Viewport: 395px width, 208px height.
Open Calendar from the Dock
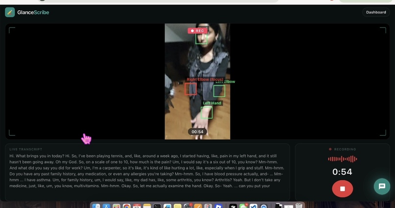click(137, 206)
